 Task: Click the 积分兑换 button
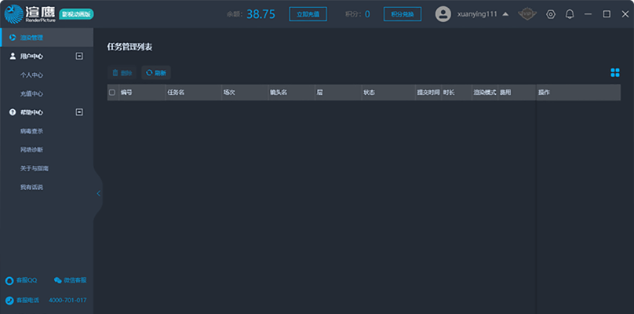click(x=403, y=14)
